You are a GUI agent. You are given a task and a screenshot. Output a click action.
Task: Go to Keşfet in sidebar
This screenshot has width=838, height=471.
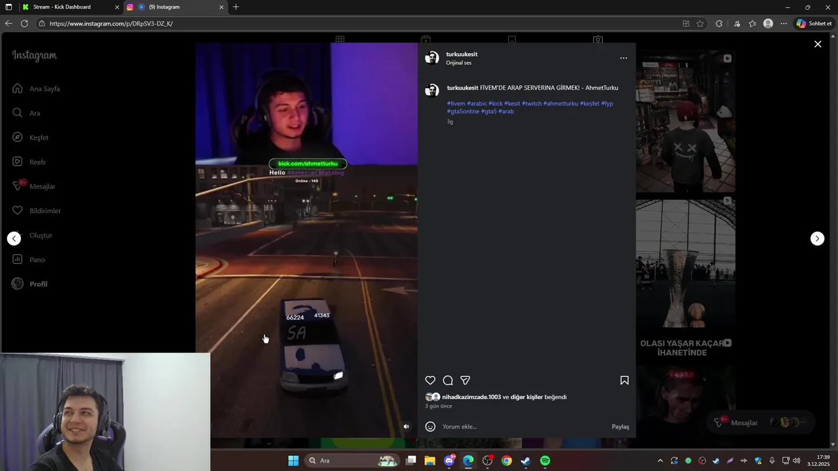[30, 137]
